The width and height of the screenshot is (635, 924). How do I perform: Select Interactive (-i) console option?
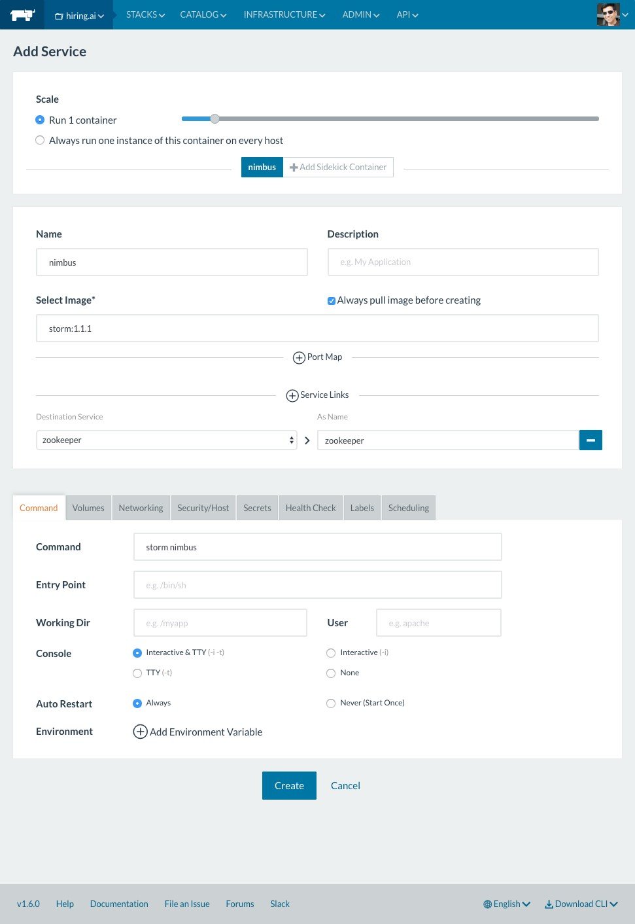tap(331, 652)
